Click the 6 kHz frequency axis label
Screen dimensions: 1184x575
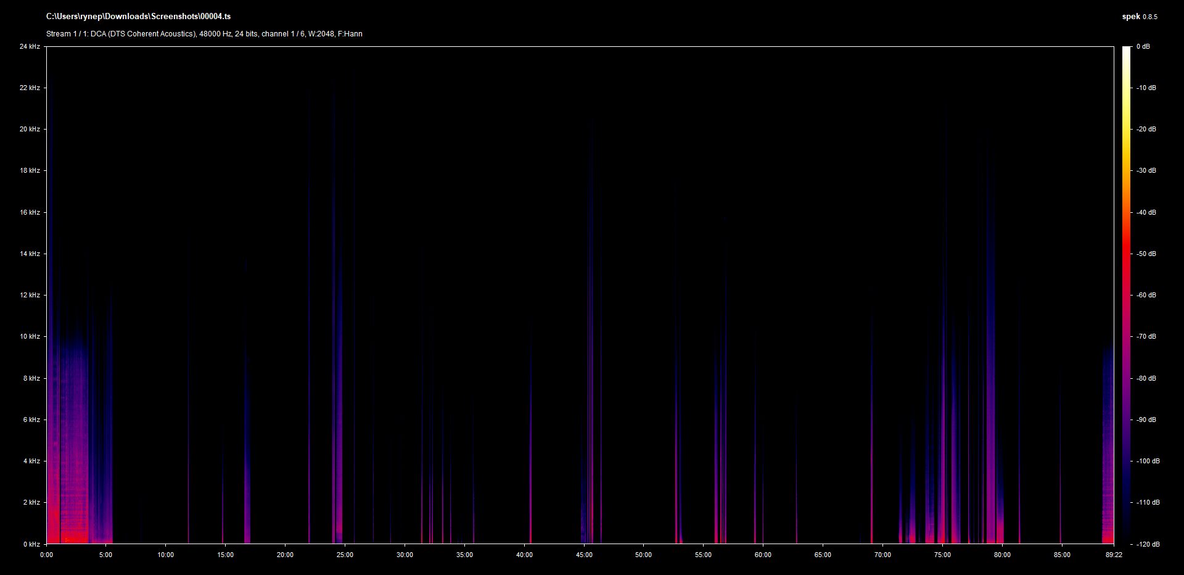[x=31, y=420]
